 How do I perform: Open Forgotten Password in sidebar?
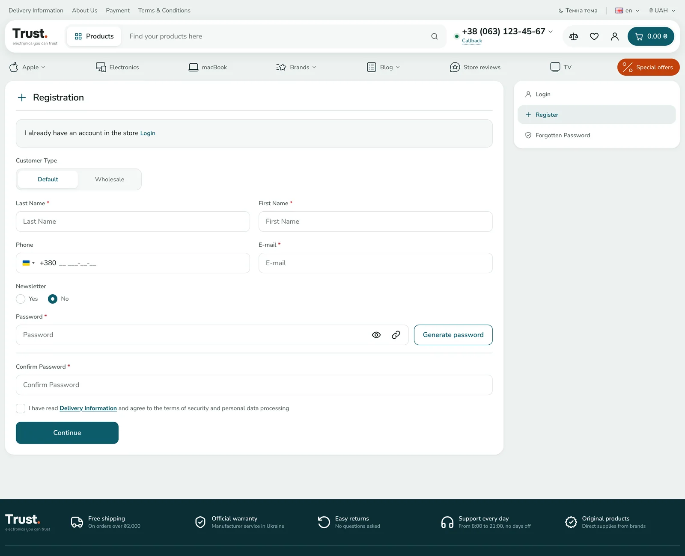(x=597, y=135)
